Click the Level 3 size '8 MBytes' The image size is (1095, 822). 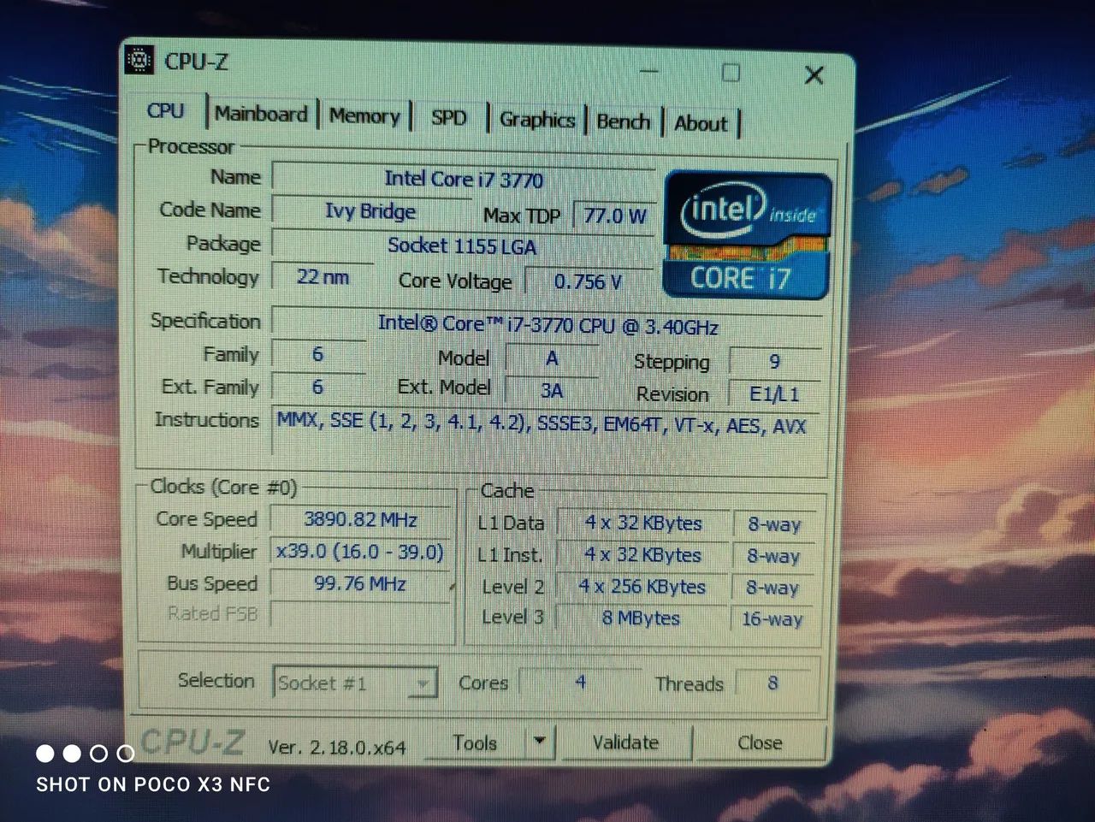coord(642,618)
